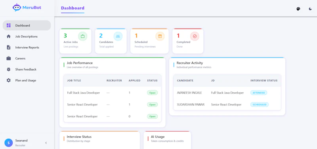Open the Completed stat card

188,41
